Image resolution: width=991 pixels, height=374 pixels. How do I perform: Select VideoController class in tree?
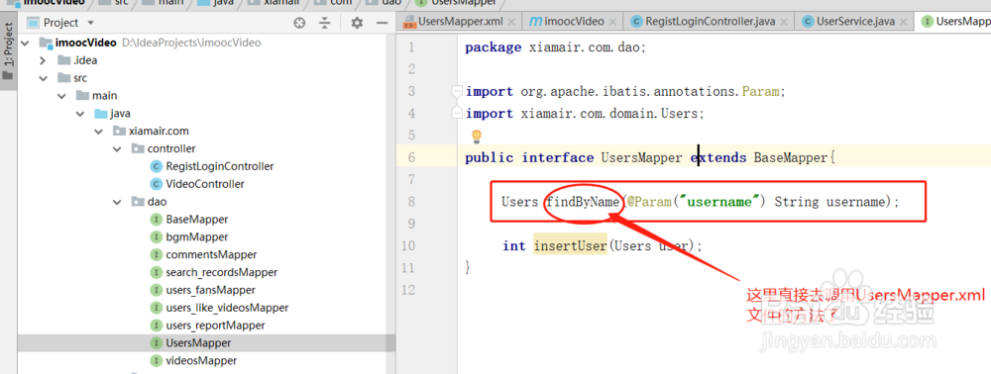pos(197,184)
